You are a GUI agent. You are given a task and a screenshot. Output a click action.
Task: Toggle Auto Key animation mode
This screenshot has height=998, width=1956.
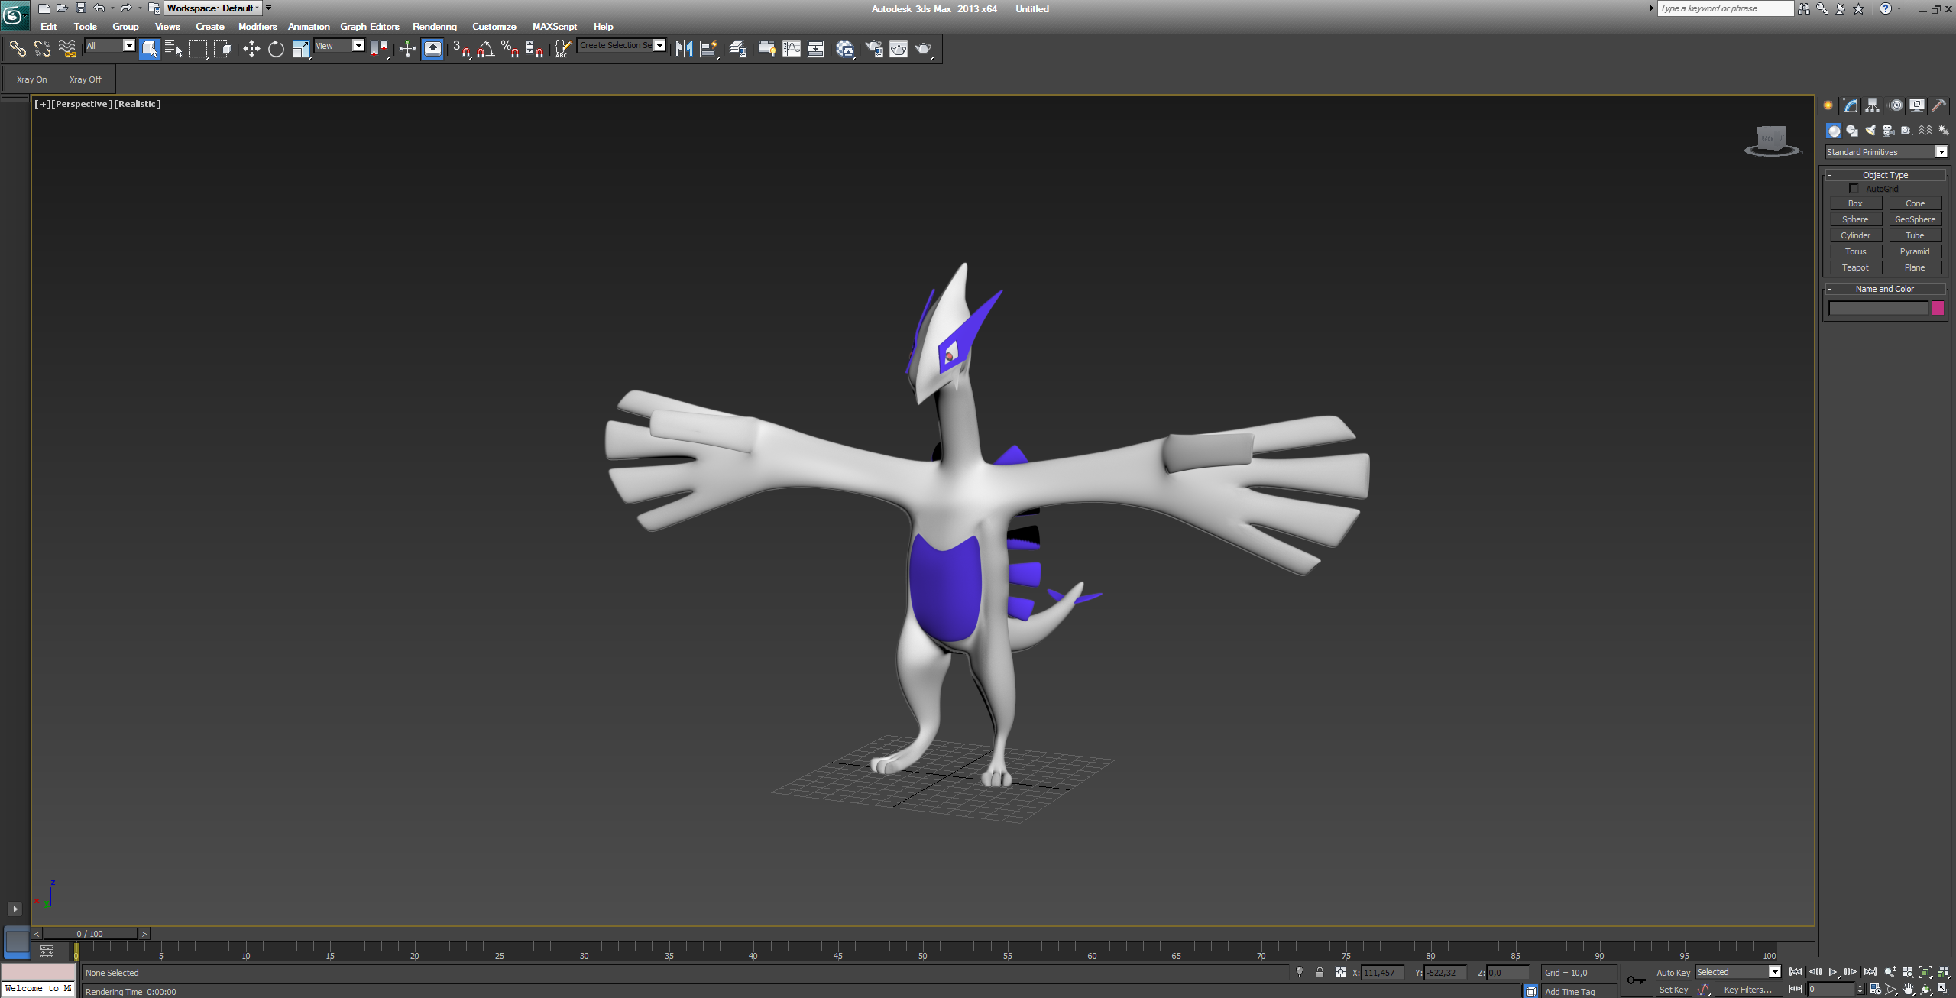tap(1673, 973)
